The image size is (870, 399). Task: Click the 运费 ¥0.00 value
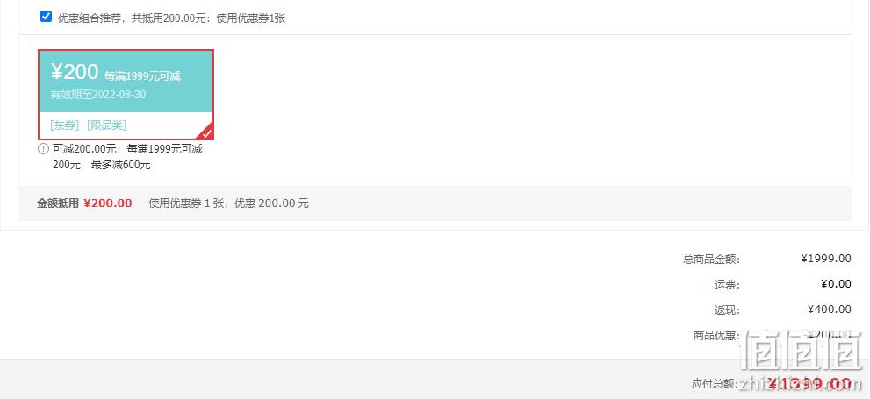(x=836, y=284)
